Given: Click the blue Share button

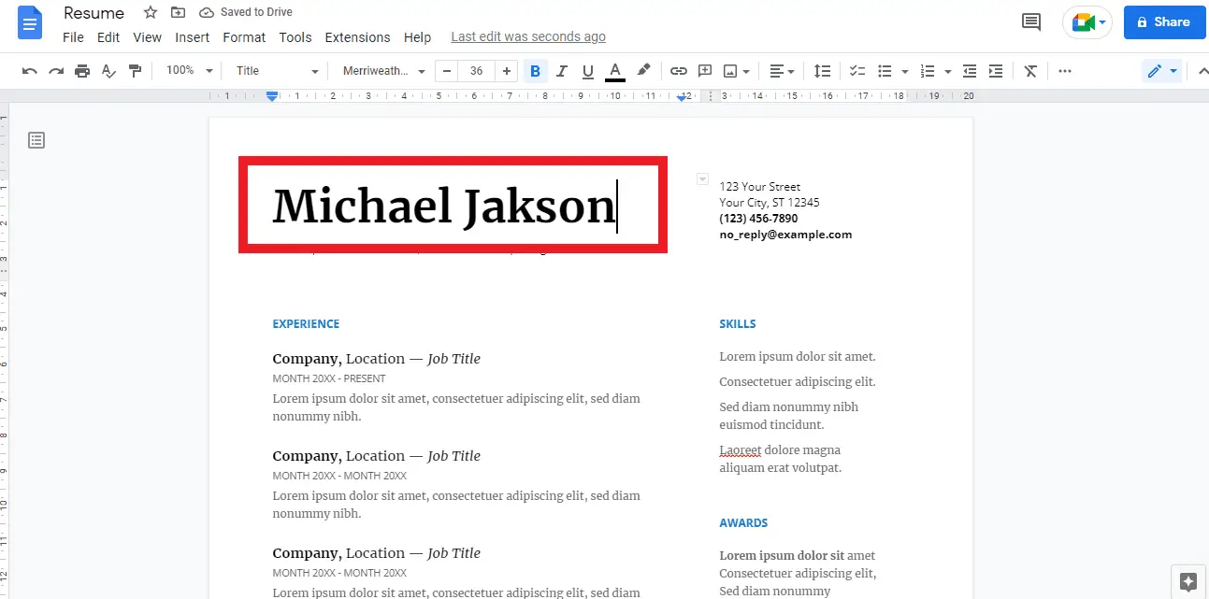Looking at the screenshot, I should (1164, 21).
